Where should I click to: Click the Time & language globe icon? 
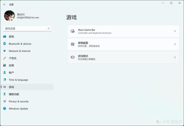point(5,80)
